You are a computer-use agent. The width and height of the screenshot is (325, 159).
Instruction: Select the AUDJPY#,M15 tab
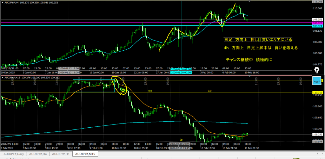(84, 154)
